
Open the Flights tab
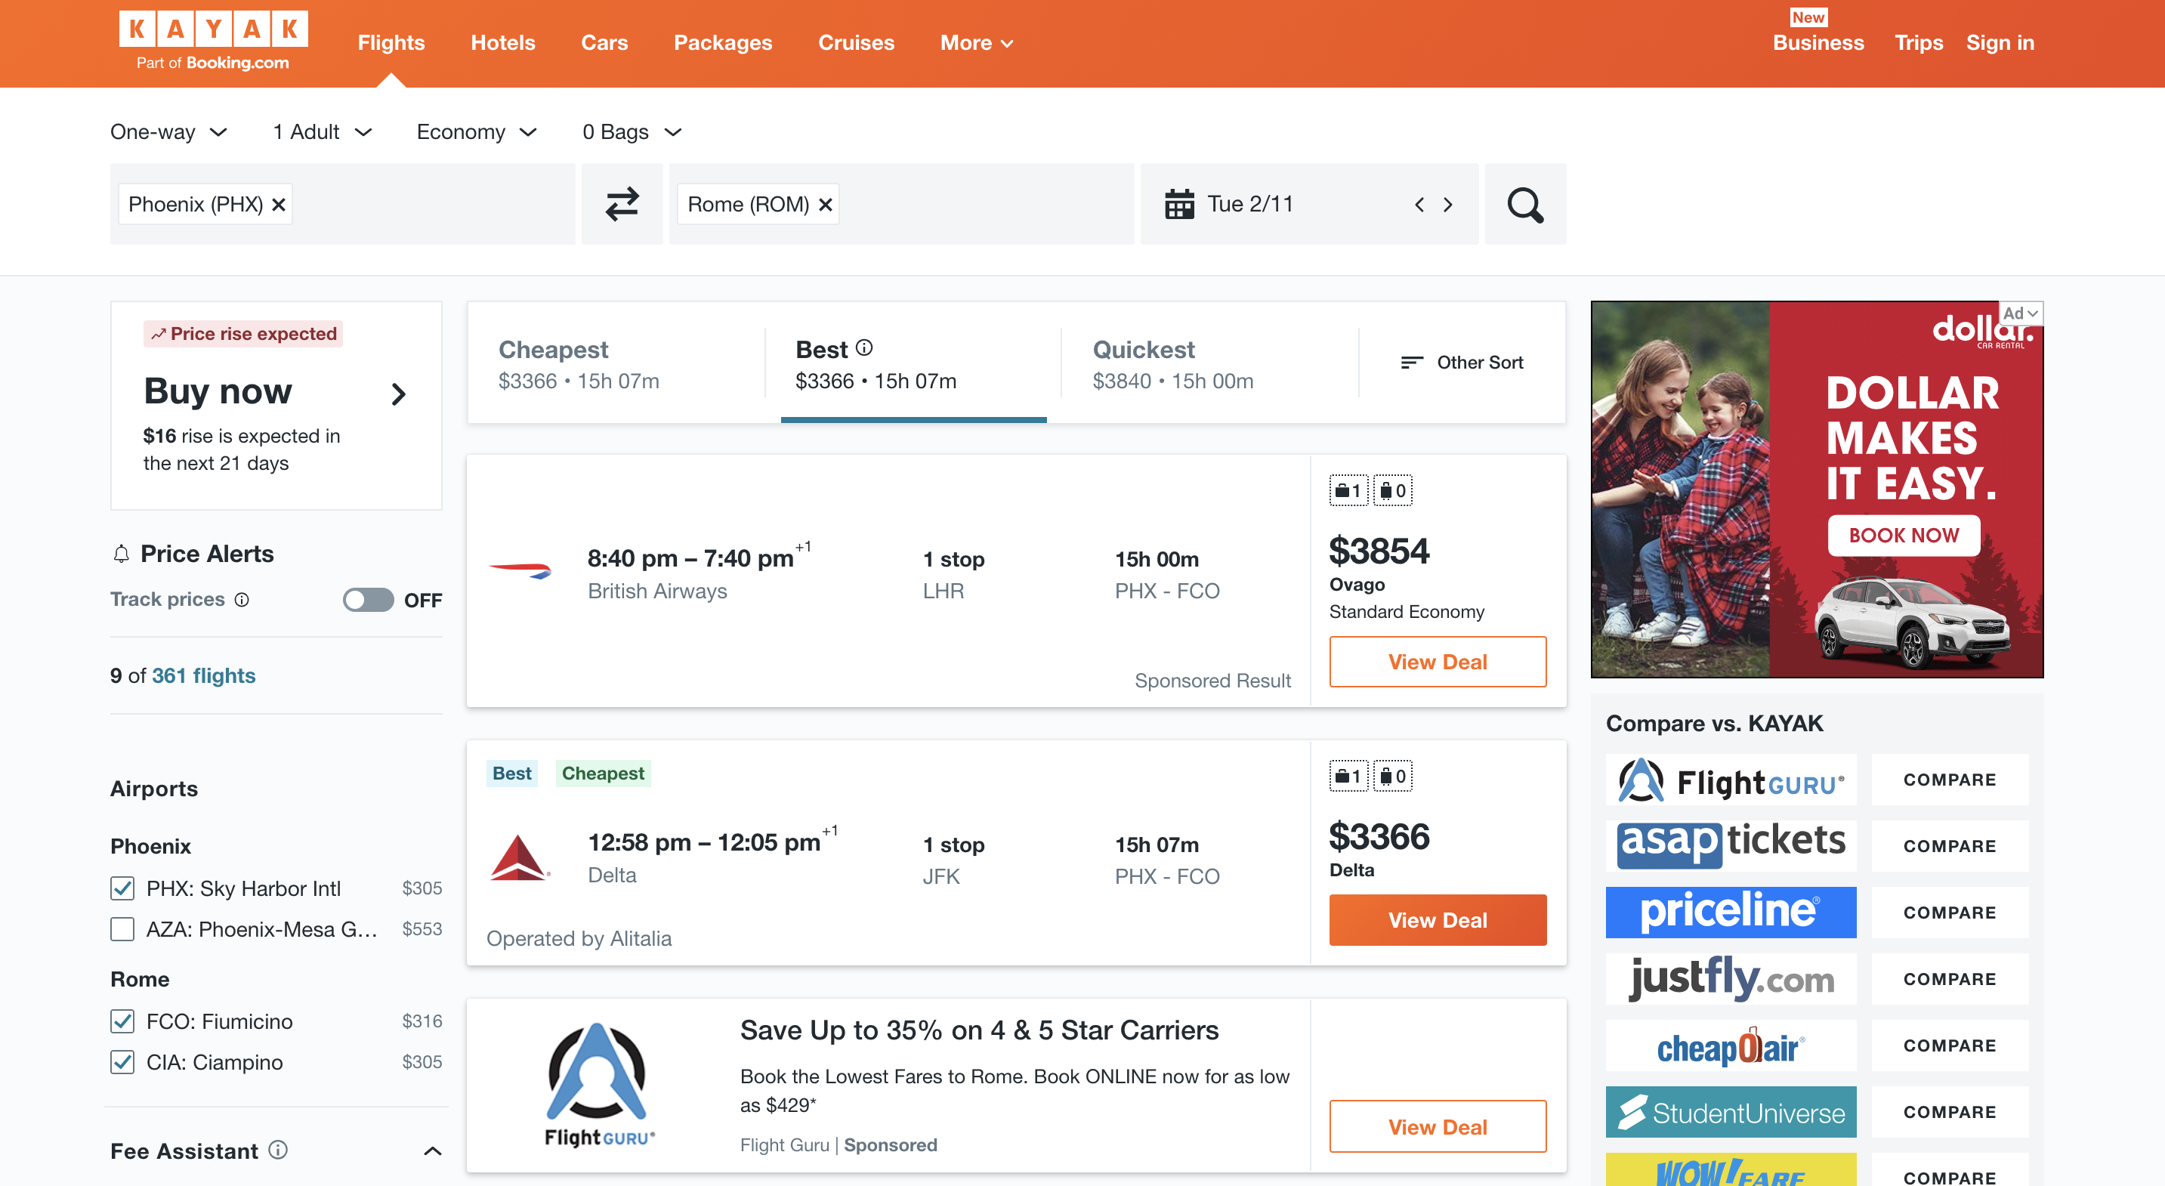[391, 42]
